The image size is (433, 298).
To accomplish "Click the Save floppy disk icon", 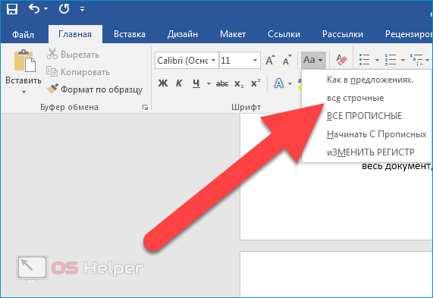I will pyautogui.click(x=12, y=9).
